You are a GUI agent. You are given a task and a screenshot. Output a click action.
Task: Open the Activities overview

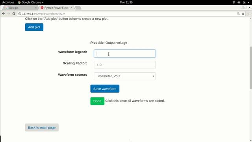[x=8, y=2]
